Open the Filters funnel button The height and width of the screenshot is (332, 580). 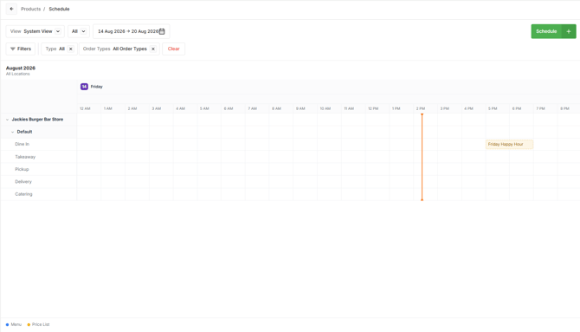pyautogui.click(x=21, y=49)
